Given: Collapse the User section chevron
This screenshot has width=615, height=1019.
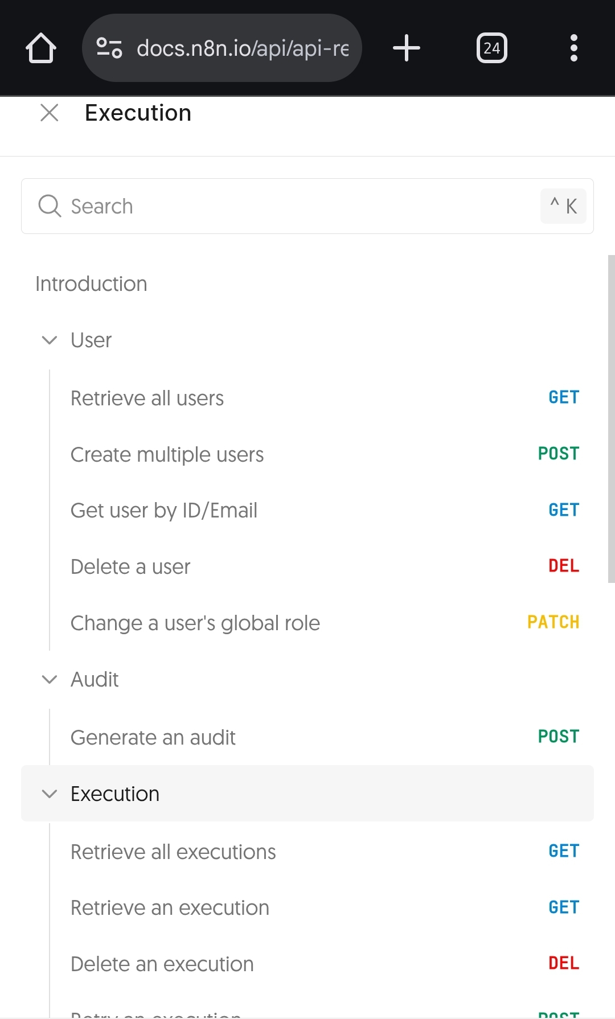Looking at the screenshot, I should 50,340.
